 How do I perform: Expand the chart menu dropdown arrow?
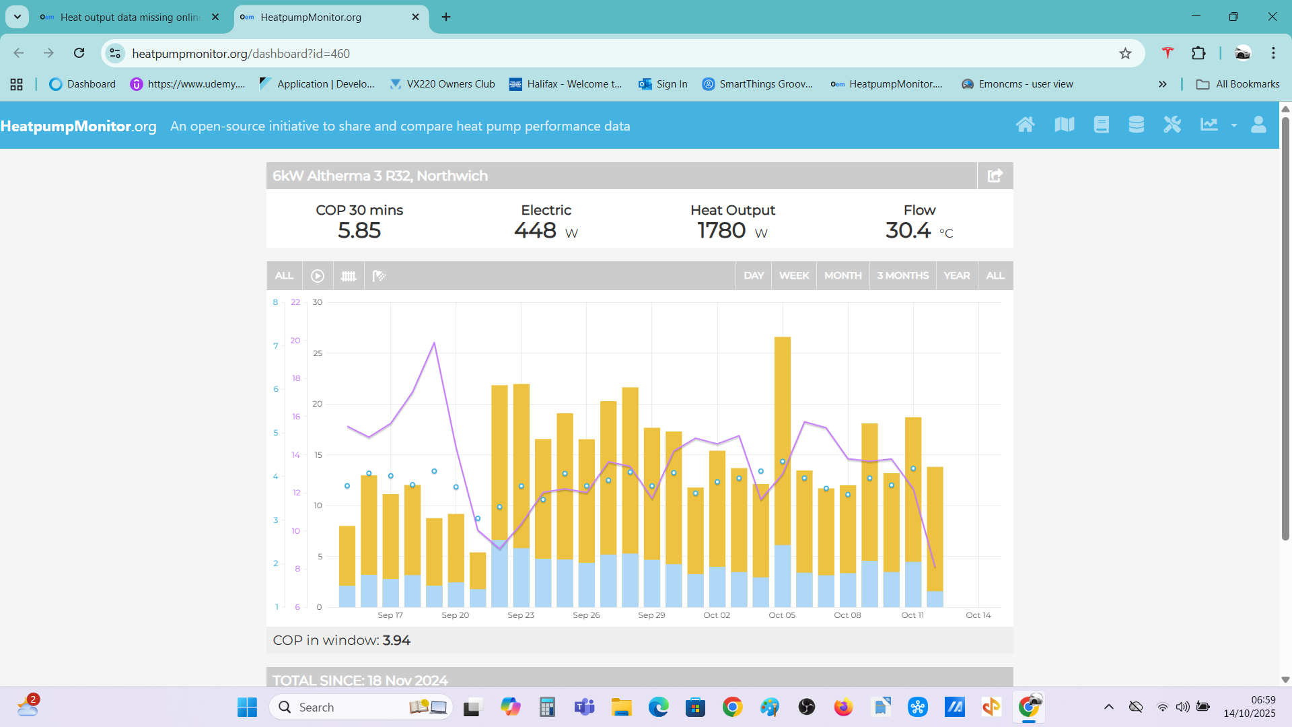point(1233,126)
